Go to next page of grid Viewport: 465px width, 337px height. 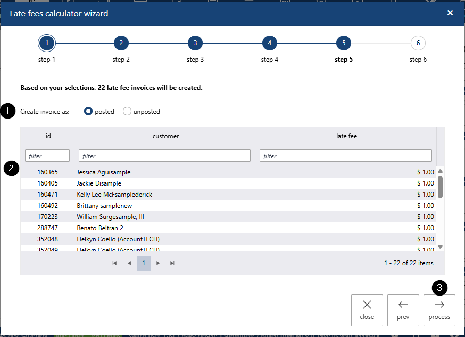click(158, 263)
